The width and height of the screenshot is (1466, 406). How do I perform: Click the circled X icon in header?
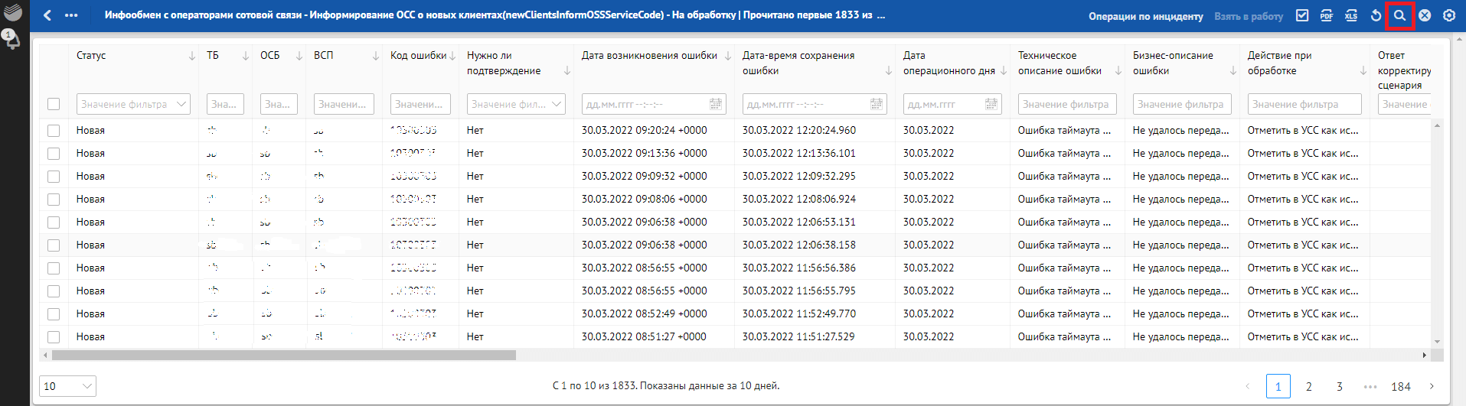coord(1425,15)
